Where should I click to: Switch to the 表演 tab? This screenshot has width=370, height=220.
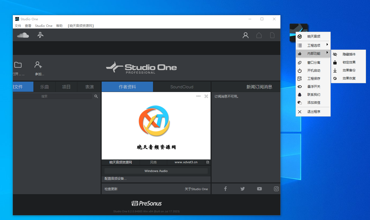(x=89, y=87)
